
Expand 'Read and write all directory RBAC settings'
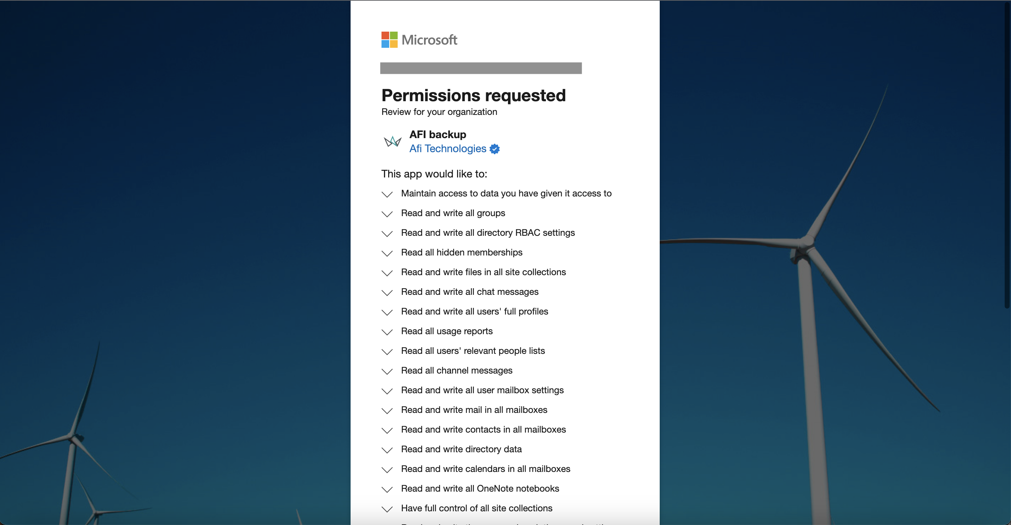click(x=387, y=233)
